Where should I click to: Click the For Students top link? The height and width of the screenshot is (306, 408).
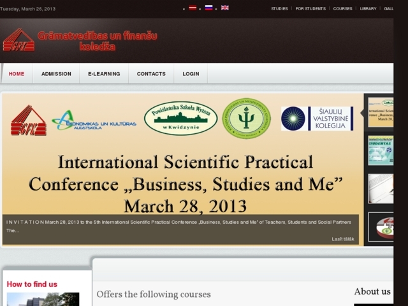point(310,9)
